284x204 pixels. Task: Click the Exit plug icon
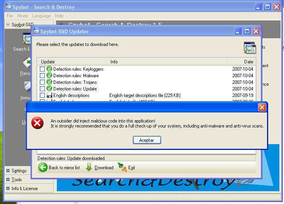tap(122, 167)
